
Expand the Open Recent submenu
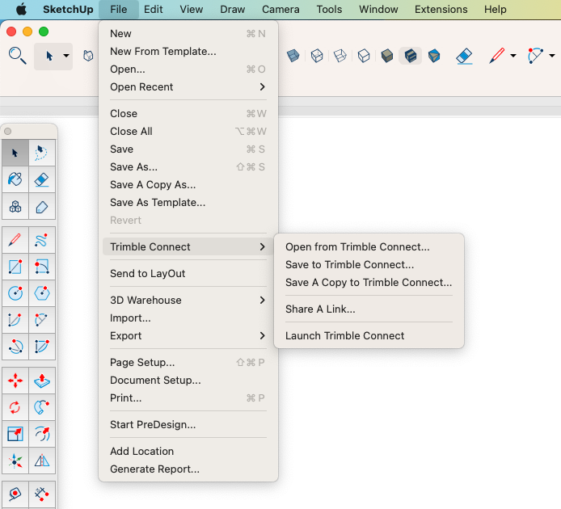[x=188, y=87]
